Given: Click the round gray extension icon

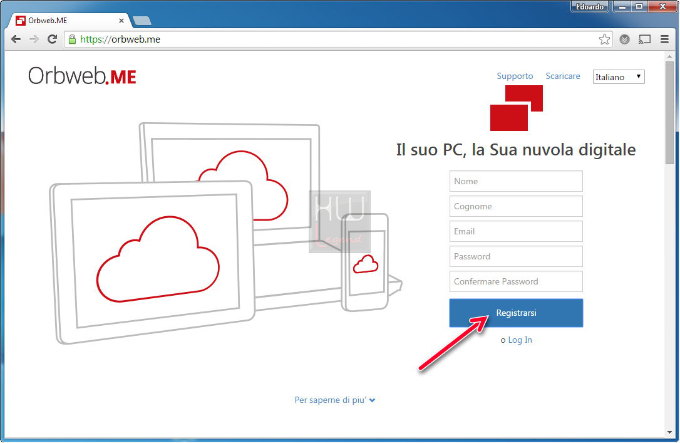Looking at the screenshot, I should click(624, 39).
